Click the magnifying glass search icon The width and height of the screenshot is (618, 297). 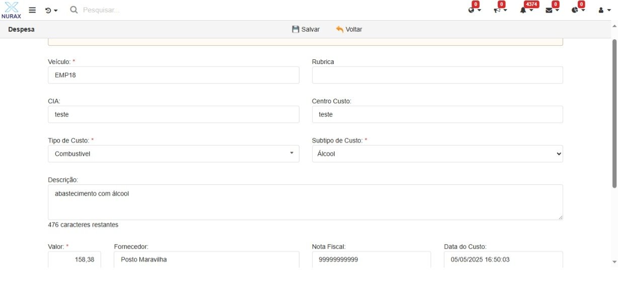tap(74, 10)
